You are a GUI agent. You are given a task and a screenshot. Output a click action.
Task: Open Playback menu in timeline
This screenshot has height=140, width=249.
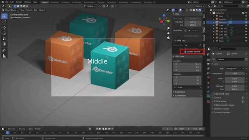tap(12, 129)
